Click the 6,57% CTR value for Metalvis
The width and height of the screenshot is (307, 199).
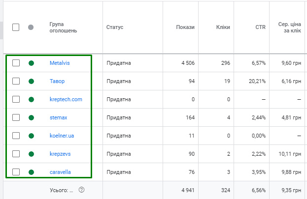[259, 63]
